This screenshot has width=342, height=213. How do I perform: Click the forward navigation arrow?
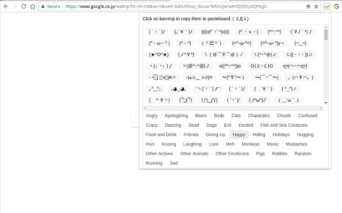(14, 6)
